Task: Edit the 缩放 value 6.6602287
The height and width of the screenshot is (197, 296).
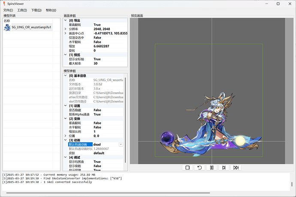Action: 101,46
